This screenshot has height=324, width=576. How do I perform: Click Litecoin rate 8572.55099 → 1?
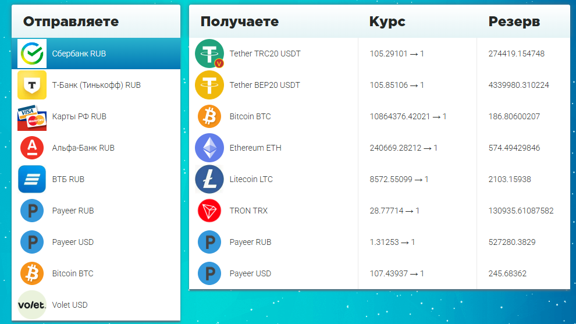coord(399,179)
